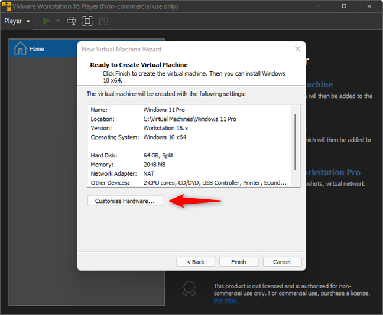Click the green Power On play icon
The height and width of the screenshot is (315, 383).
tap(46, 21)
